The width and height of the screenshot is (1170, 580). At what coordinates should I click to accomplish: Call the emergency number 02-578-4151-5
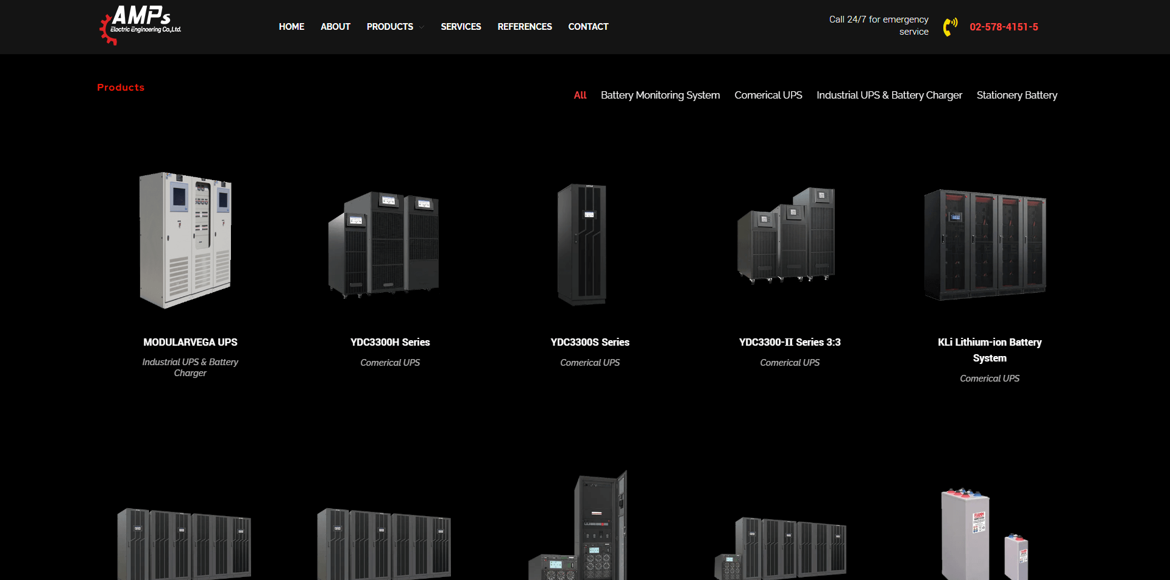pyautogui.click(x=1004, y=27)
